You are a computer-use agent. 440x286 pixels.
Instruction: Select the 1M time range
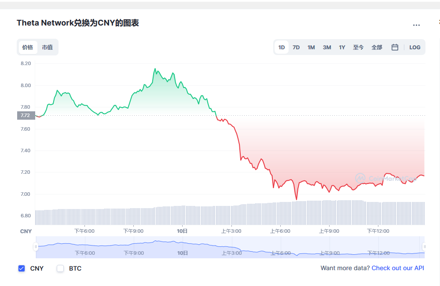tap(311, 47)
